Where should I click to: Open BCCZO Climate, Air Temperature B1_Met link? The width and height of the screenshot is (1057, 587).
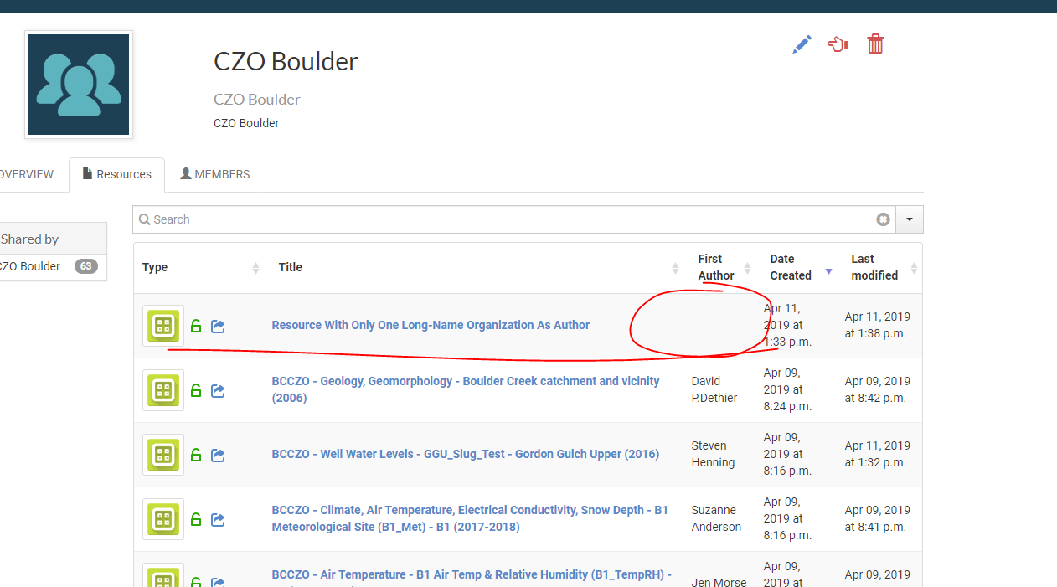470,518
